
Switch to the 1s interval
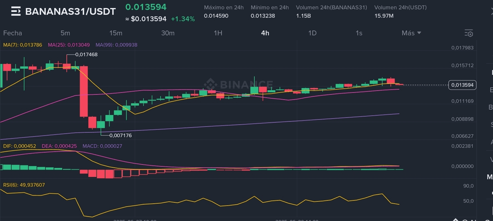click(359, 33)
